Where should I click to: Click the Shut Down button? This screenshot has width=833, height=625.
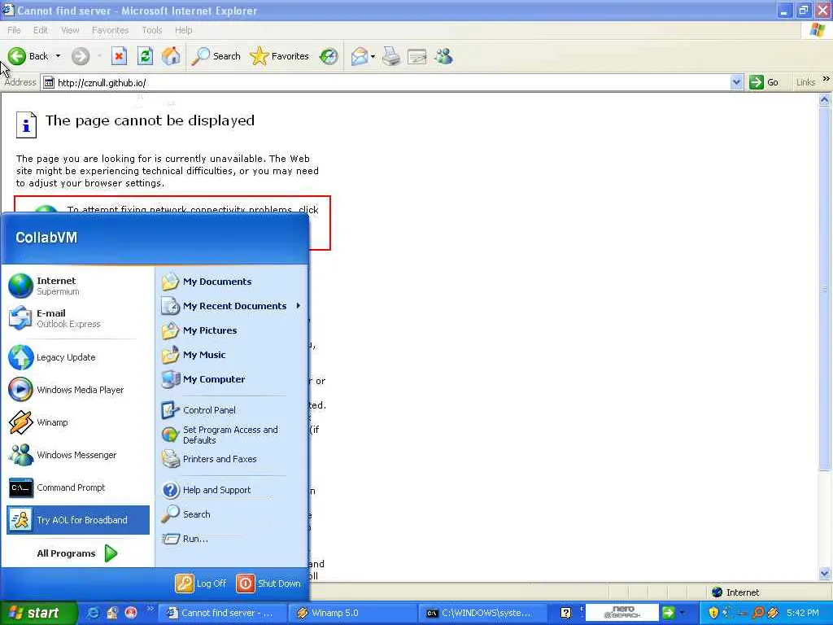pos(268,583)
